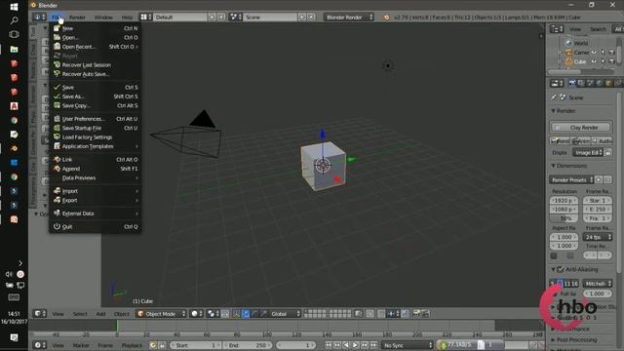
Task: Select Recover Auto Save...
Action: pyautogui.click(x=96, y=74)
